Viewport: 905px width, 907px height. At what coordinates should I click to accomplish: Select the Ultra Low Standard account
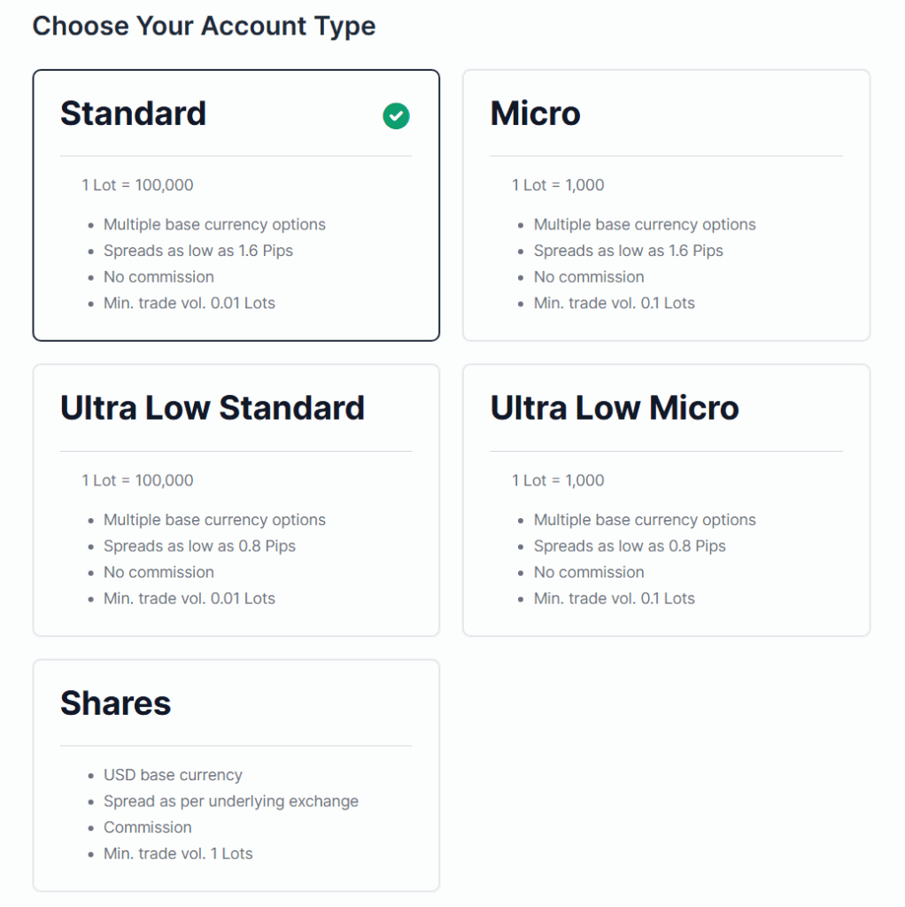click(x=236, y=500)
